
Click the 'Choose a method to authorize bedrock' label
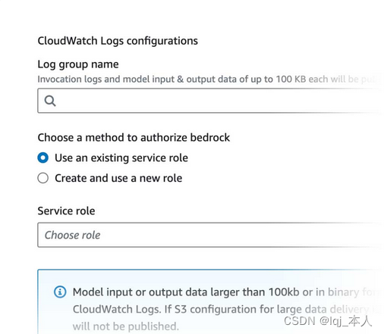134,138
